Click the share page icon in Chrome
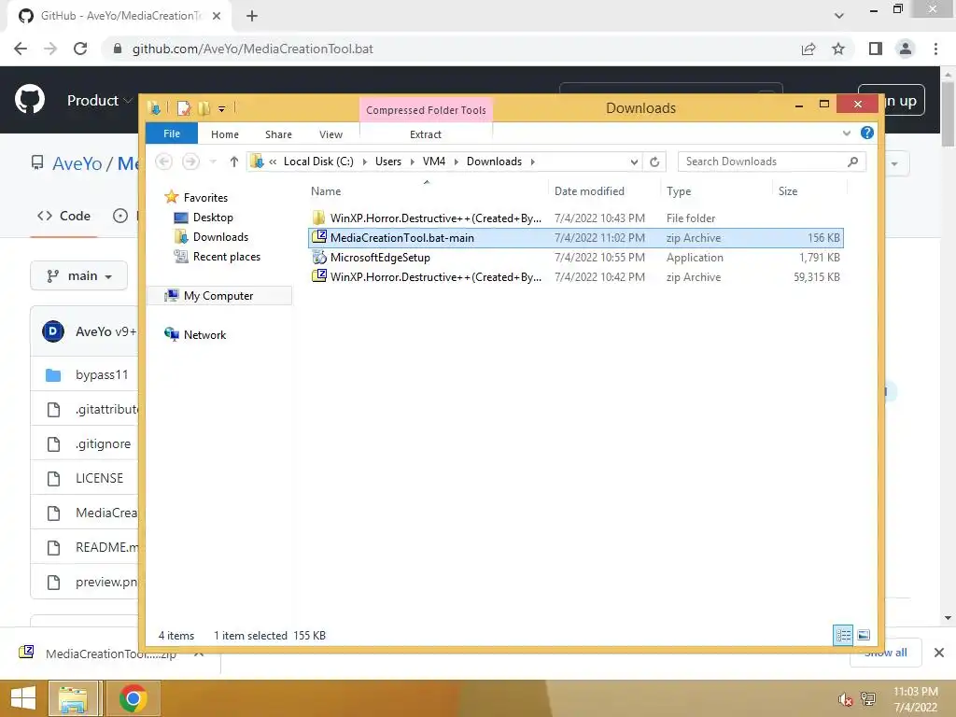This screenshot has width=956, height=717. pos(808,49)
